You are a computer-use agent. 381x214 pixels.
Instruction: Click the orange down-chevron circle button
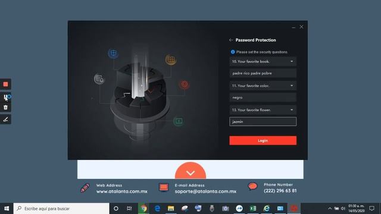[x=190, y=171]
